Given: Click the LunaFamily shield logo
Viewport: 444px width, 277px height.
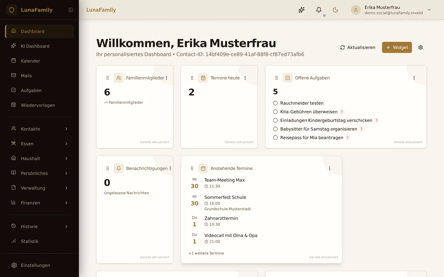Looking at the screenshot, I should pos(12,10).
